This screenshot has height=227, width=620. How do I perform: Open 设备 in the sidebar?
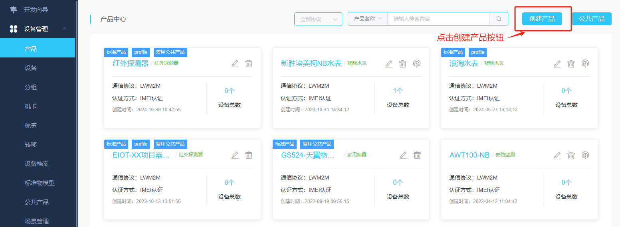(31, 68)
